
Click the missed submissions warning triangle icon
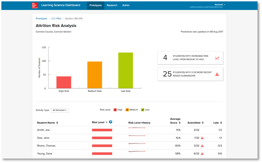[x=217, y=74]
